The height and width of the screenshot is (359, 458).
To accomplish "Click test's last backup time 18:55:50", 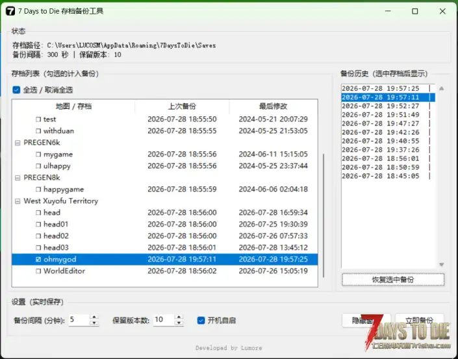I will click(182, 119).
